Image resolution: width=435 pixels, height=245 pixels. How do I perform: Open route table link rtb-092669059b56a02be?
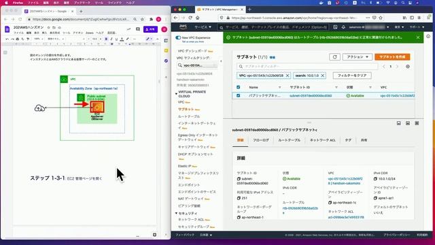click(x=300, y=210)
